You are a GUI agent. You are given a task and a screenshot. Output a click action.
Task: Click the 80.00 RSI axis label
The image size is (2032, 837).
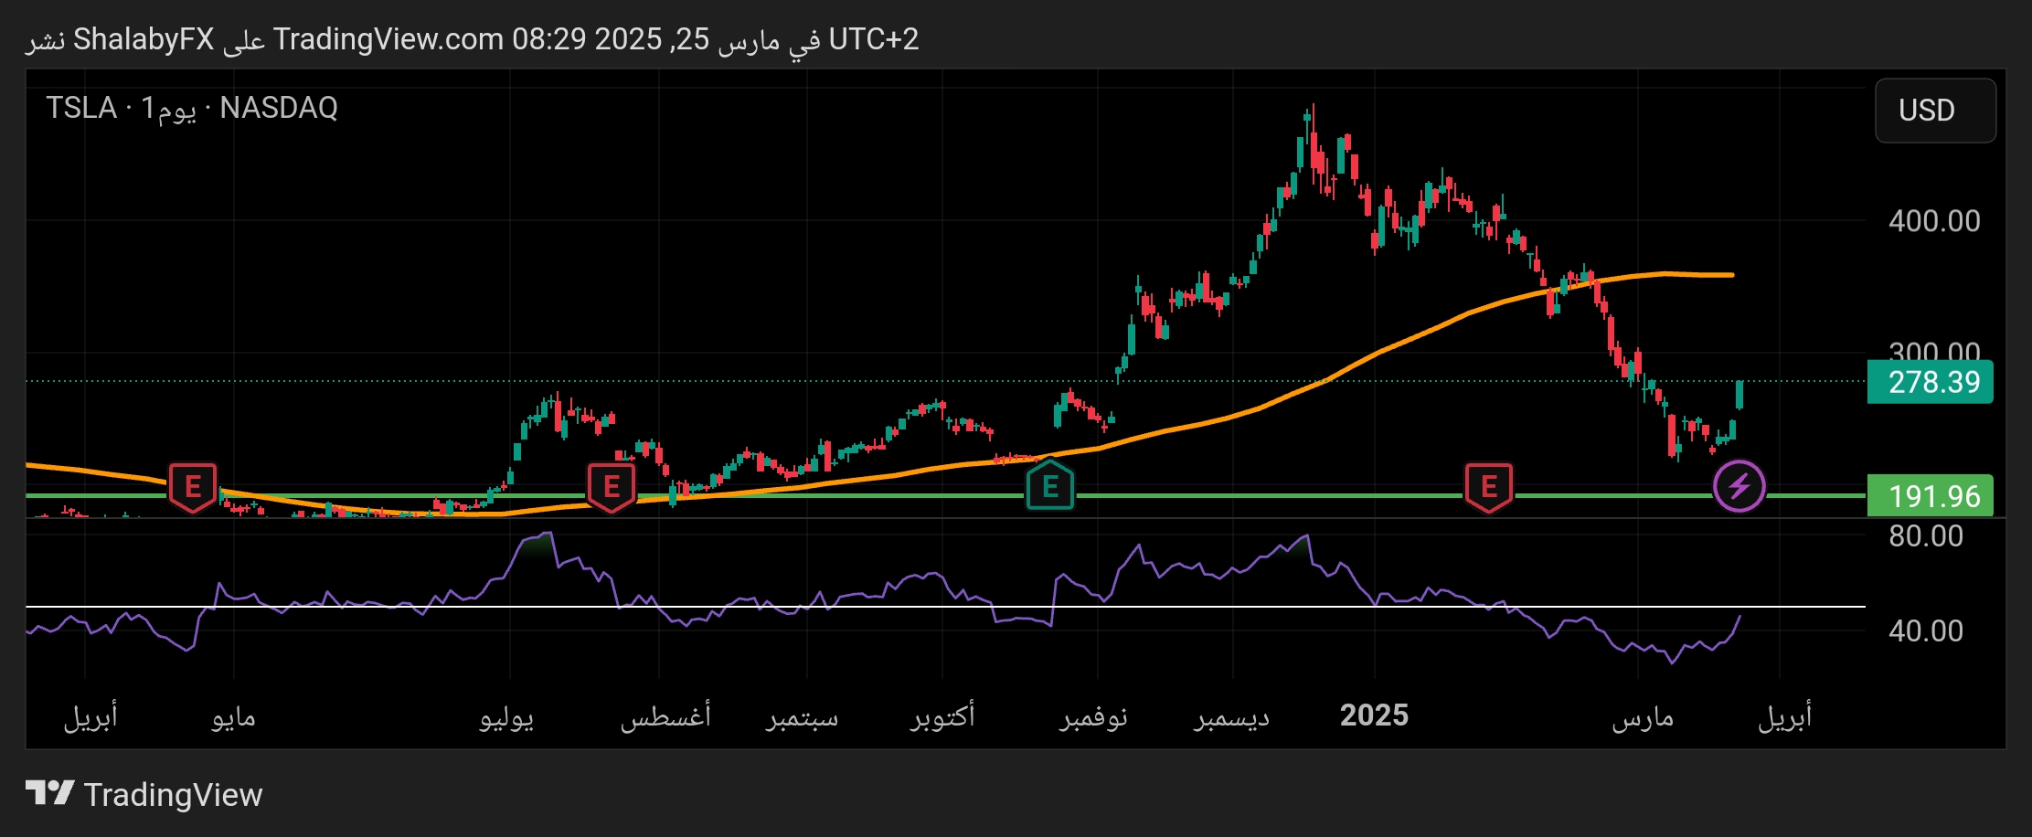tap(1926, 536)
